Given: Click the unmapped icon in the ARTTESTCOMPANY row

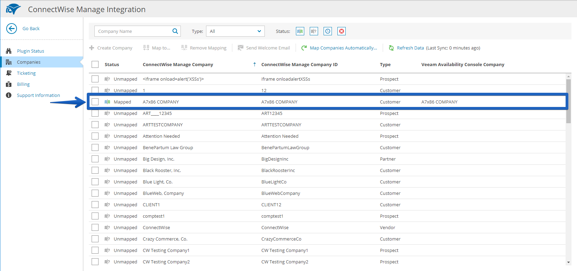Looking at the screenshot, I should tap(107, 125).
